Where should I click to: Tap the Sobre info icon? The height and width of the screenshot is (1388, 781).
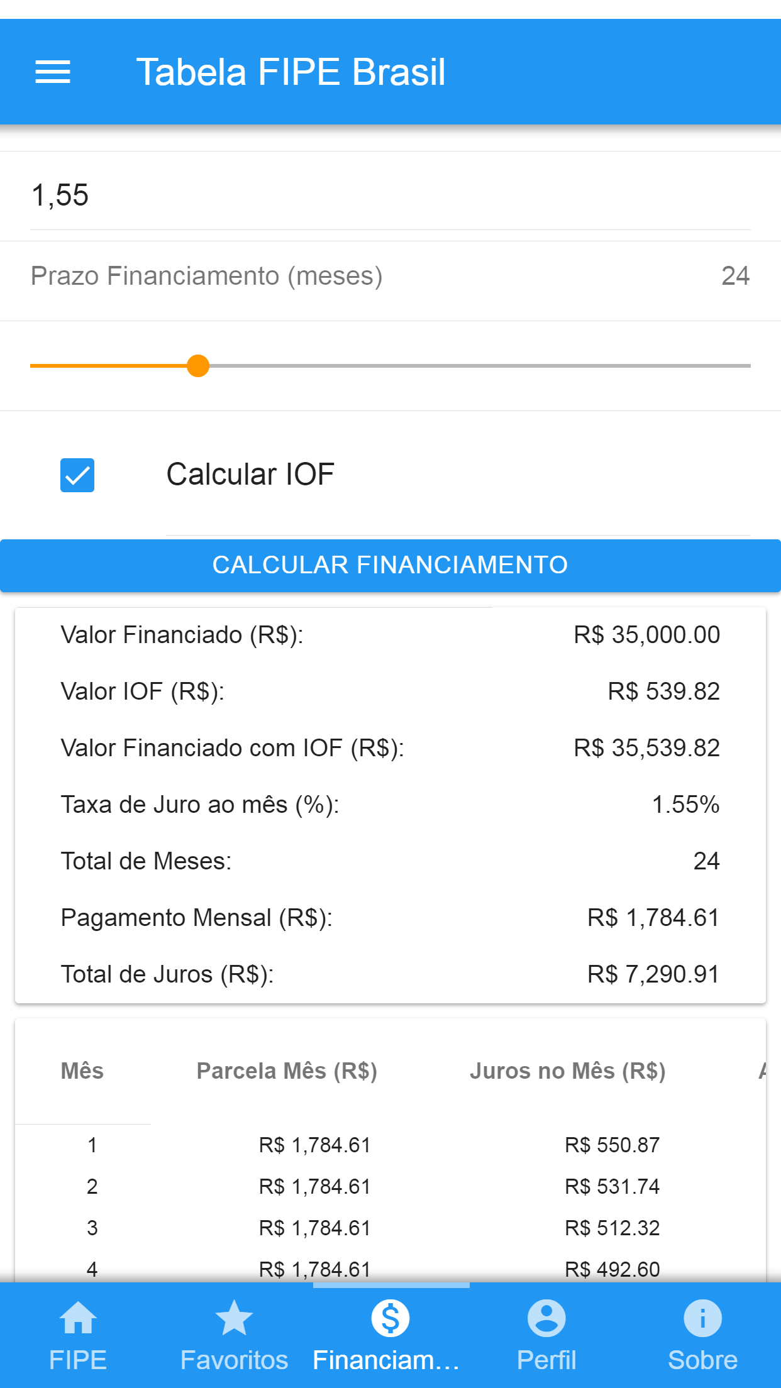click(702, 1317)
